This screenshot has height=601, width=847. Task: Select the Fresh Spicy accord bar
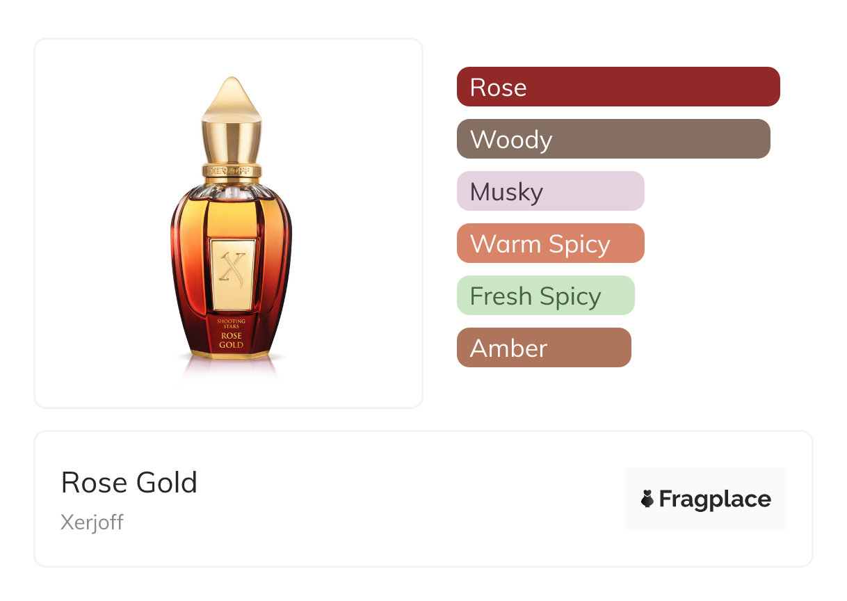pos(545,296)
